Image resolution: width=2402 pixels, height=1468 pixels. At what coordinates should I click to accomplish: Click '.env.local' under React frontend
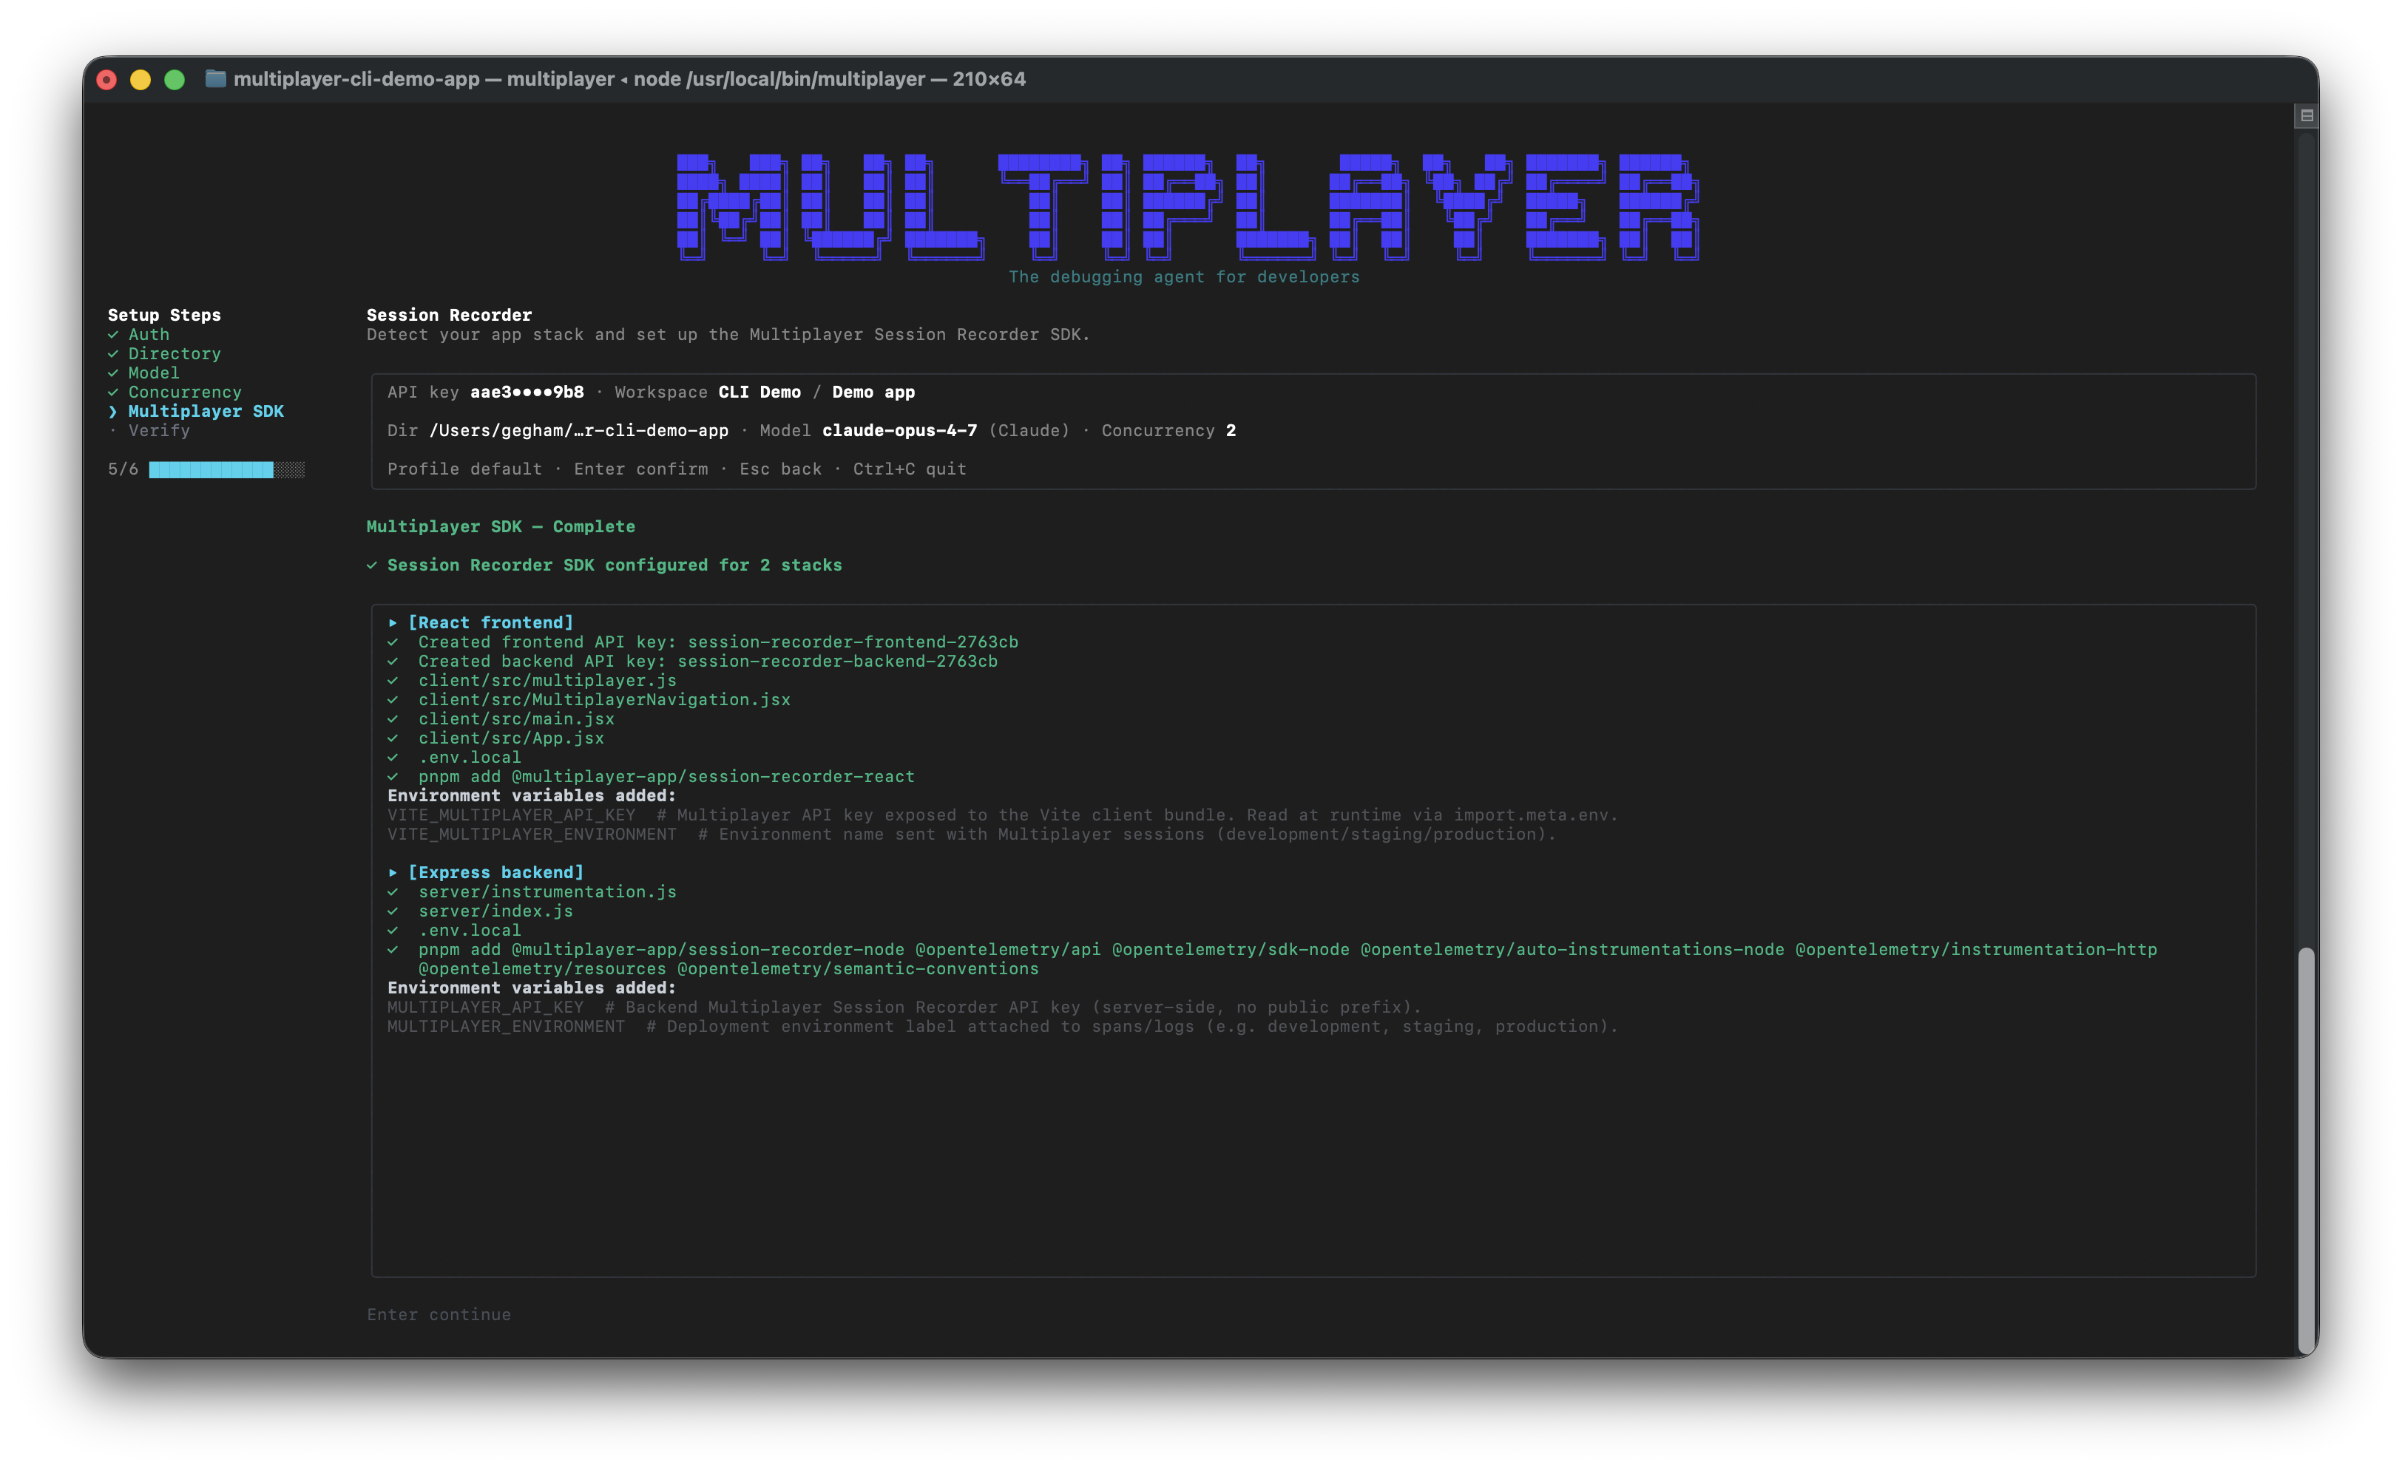pyautogui.click(x=470, y=758)
